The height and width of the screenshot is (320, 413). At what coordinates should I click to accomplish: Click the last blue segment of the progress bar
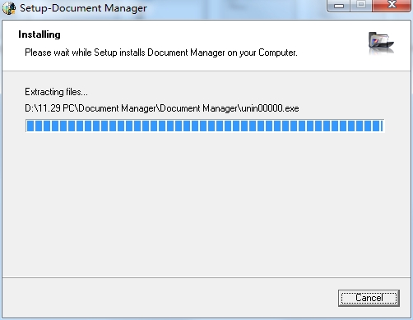click(x=382, y=126)
